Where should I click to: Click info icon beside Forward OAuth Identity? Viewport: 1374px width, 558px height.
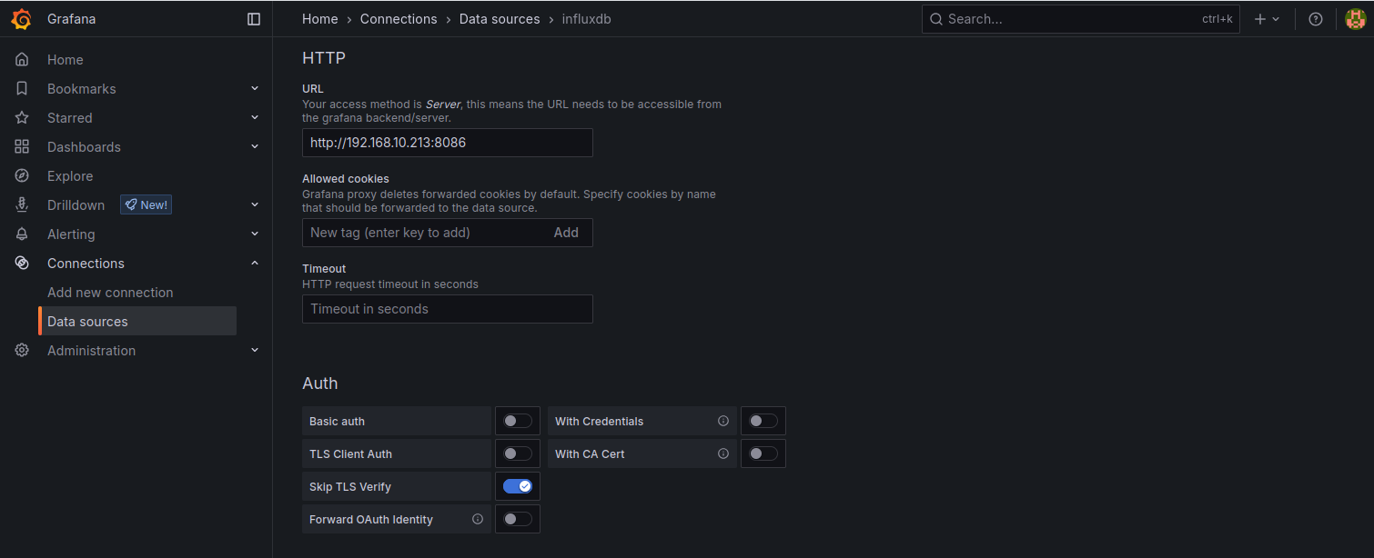(478, 519)
